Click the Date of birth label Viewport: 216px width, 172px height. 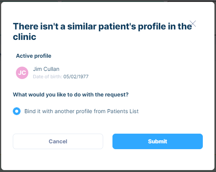pyautogui.click(x=48, y=76)
